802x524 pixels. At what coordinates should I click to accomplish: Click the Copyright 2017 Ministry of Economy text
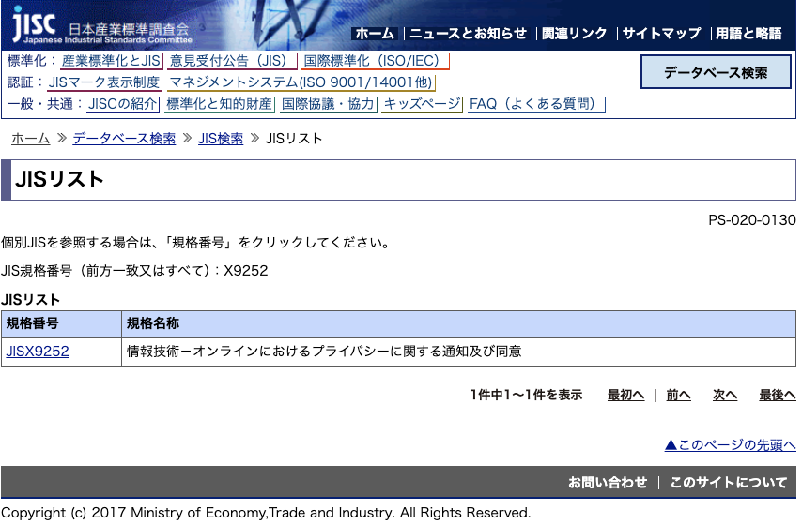click(x=266, y=512)
